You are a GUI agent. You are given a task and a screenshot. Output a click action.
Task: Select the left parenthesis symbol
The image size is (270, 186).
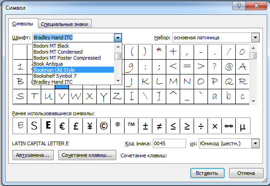point(132,52)
